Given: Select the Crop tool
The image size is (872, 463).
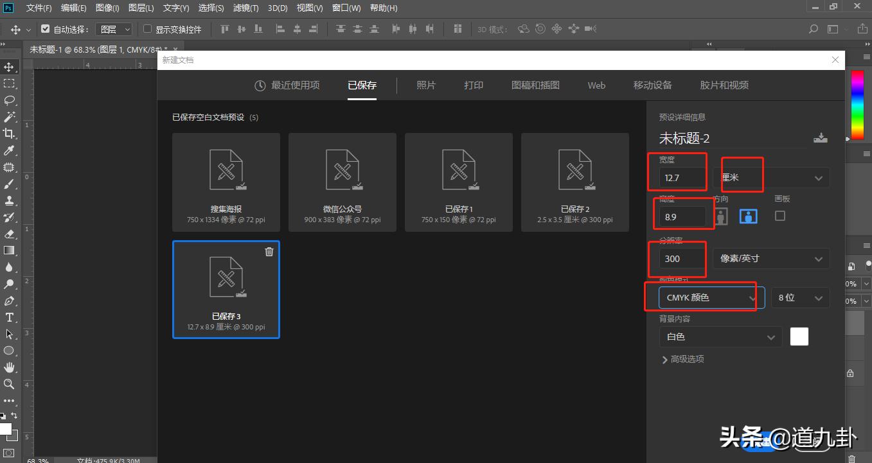Looking at the screenshot, I should 8,133.
